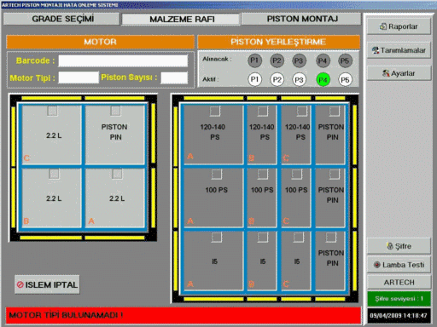Click the Alınacak P1 indicator
The width and height of the screenshot is (437, 327).
click(254, 60)
